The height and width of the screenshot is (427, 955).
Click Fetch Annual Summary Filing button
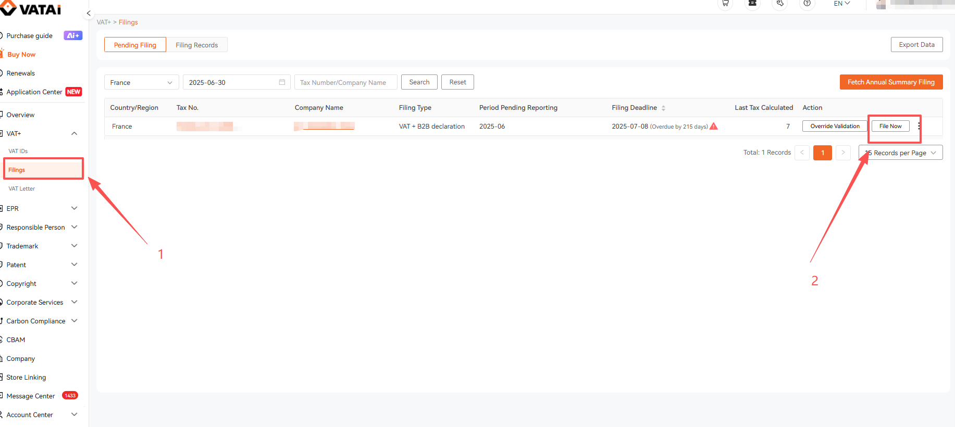tap(891, 82)
